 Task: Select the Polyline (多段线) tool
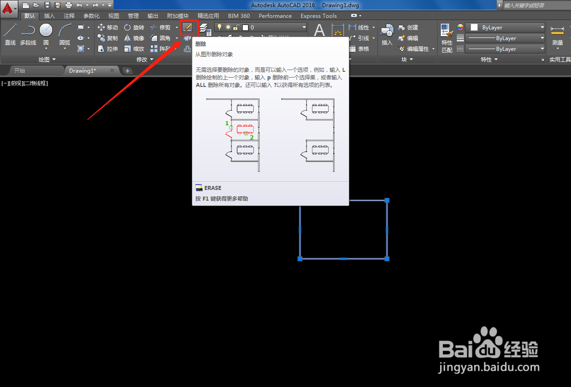(28, 34)
